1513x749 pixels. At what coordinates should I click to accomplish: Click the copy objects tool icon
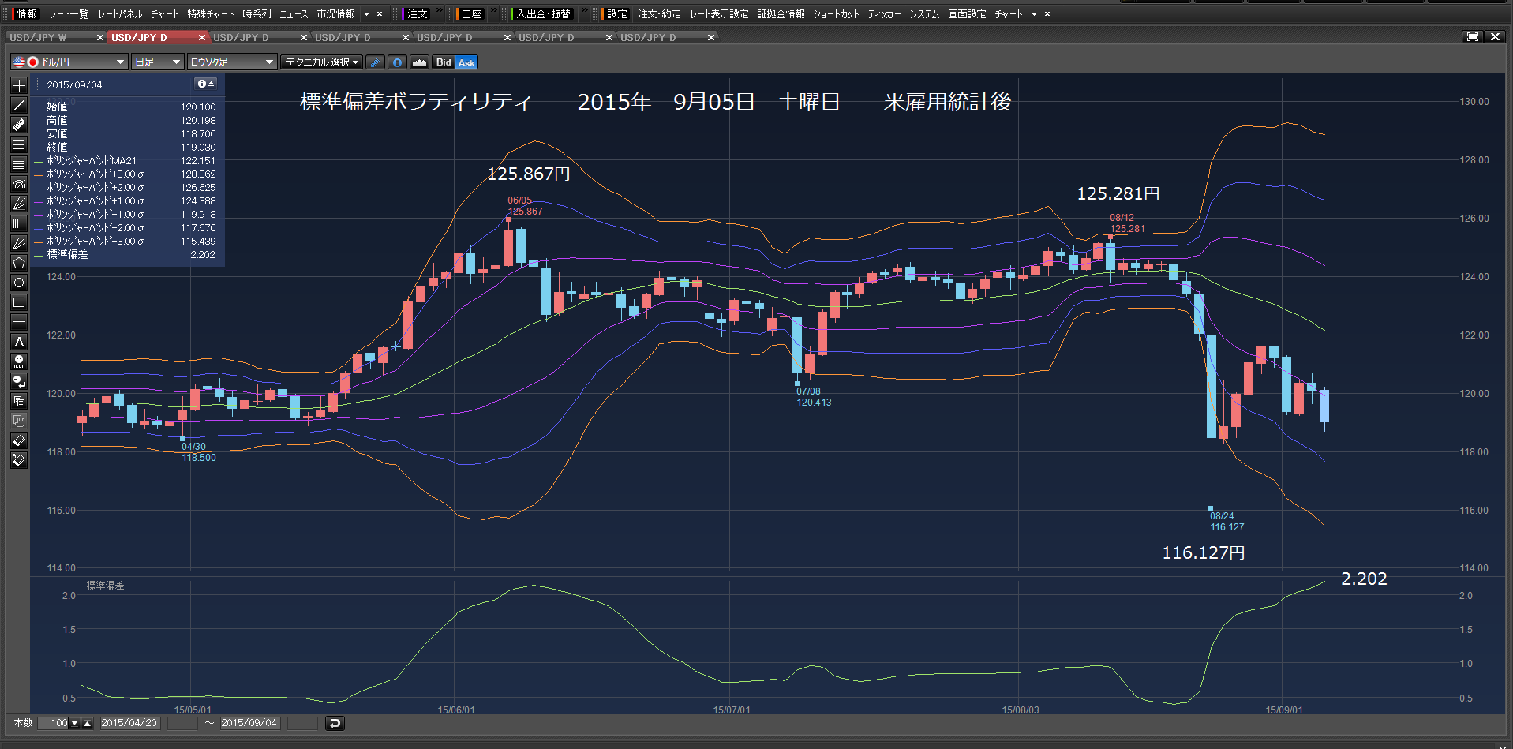[19, 401]
